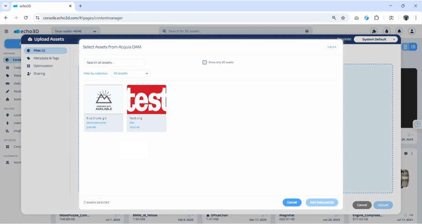This screenshot has height=224, width=422.
Task: Open the Metadata & Tags tab
Action: [x=45, y=58]
